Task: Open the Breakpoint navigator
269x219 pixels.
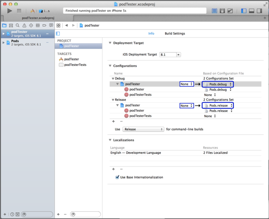Action: click(x=44, y=26)
